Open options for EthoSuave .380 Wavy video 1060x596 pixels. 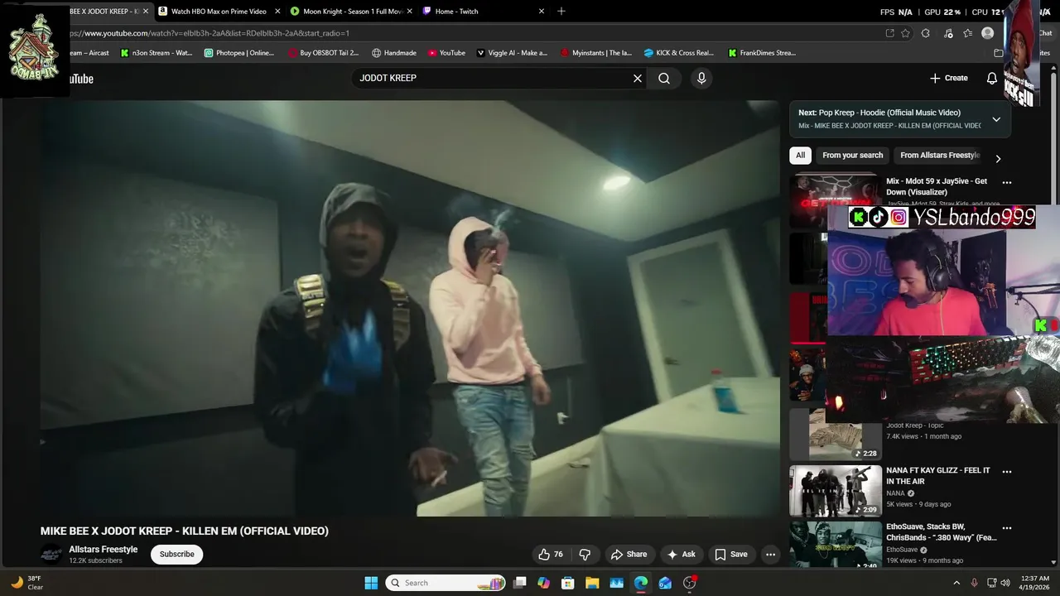[1007, 527]
